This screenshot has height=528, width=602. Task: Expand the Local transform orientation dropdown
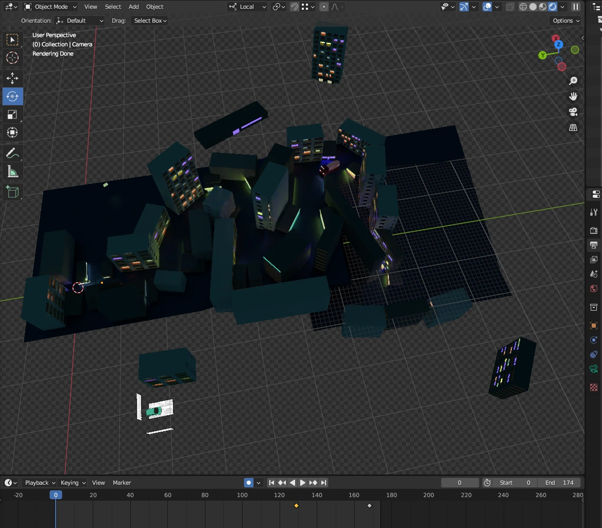[248, 7]
